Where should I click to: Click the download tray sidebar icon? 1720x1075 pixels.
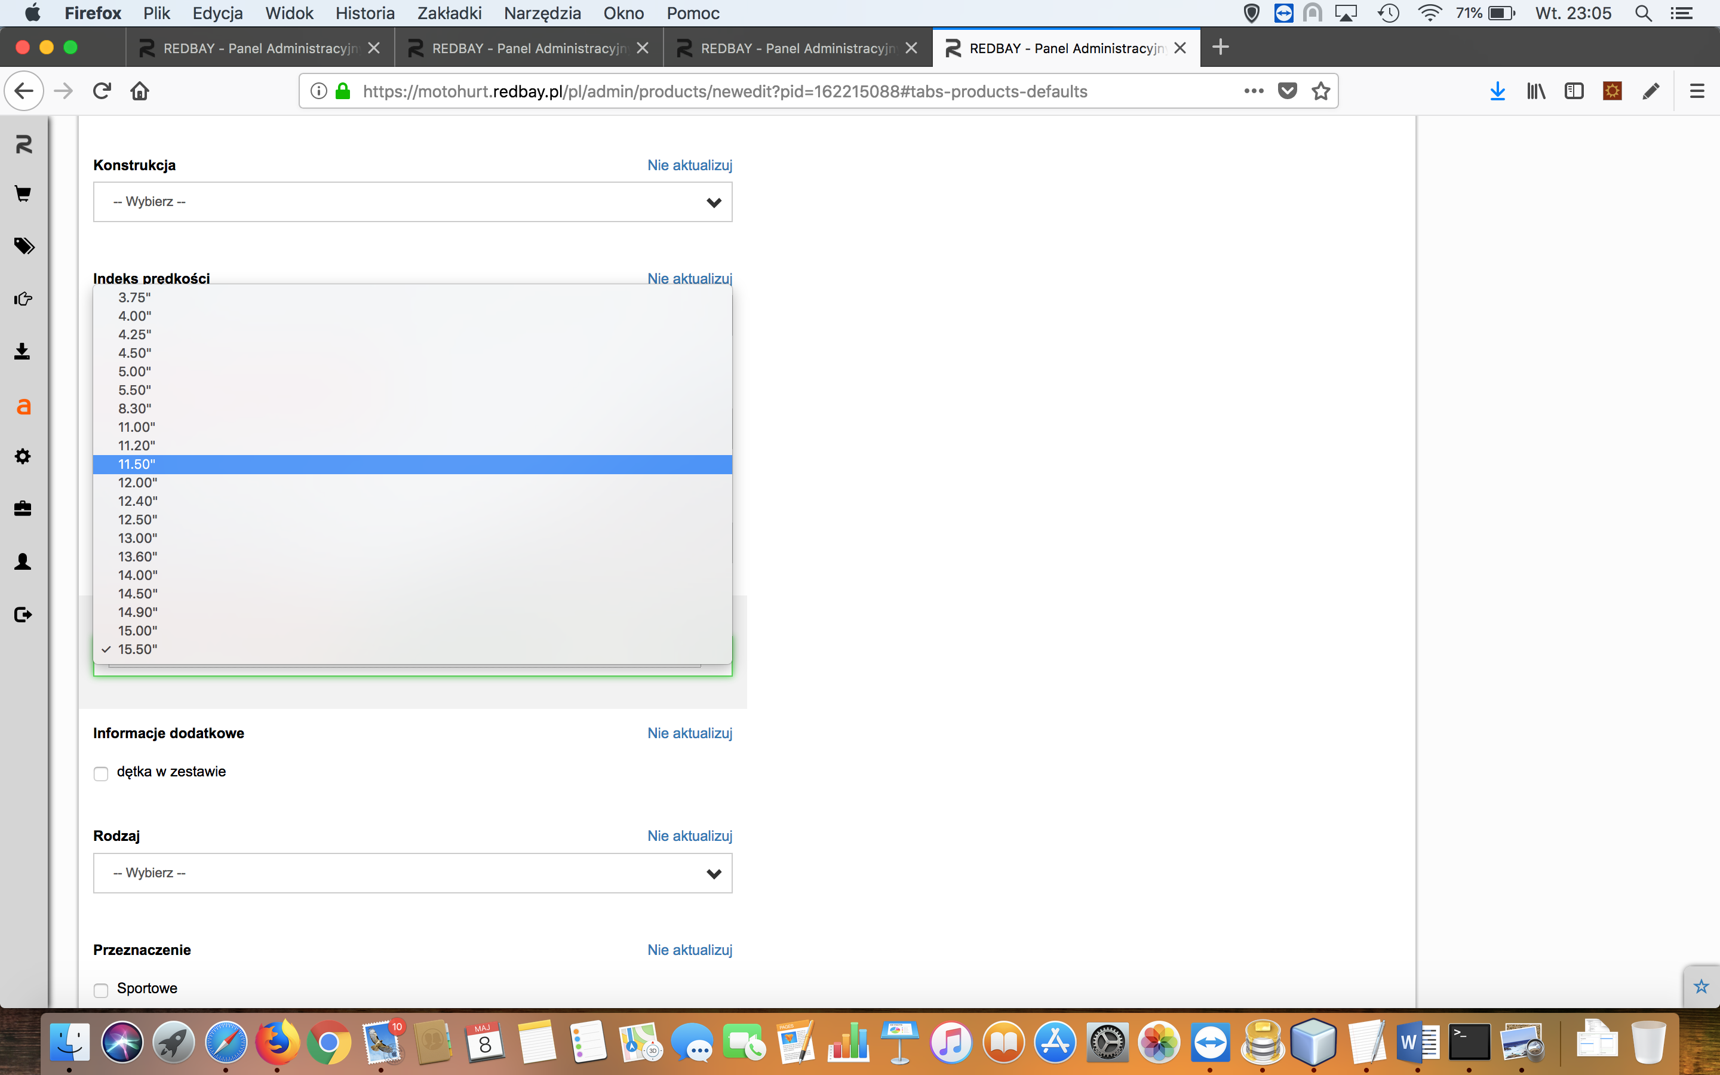pos(23,351)
